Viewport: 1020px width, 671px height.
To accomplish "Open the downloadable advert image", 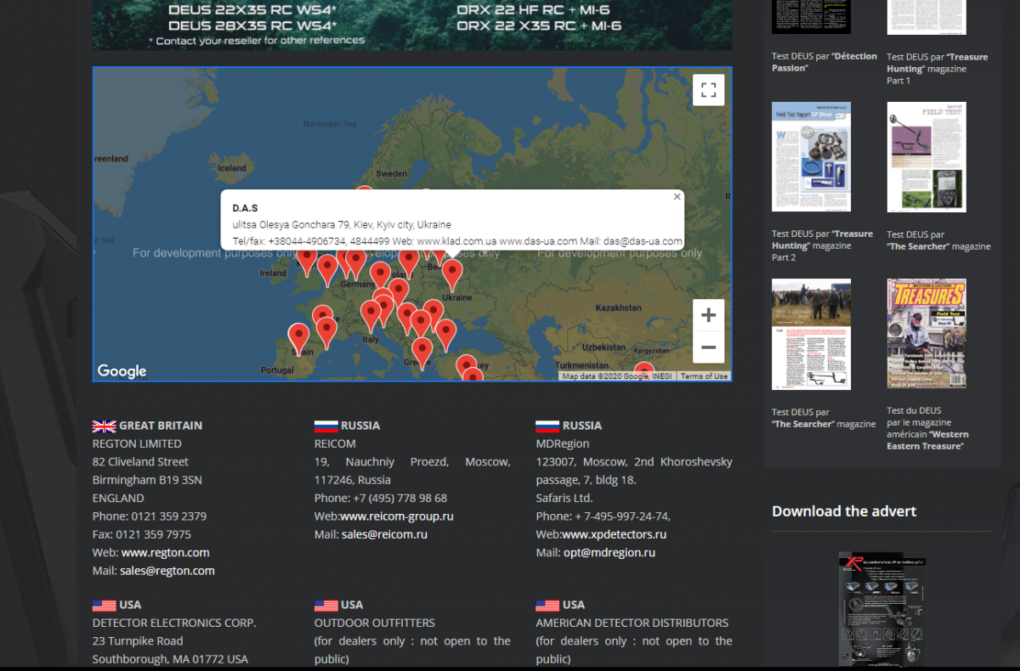I will point(881,608).
